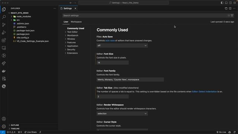Open the Timeline history icon in activity bar
This screenshot has height=134, width=238.
(x=4, y=55)
